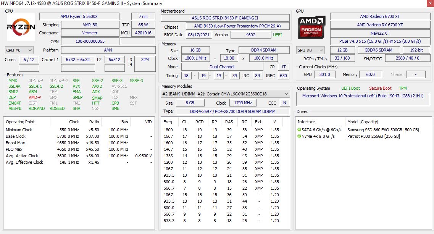The height and width of the screenshot is (234, 434).
Task: Click the Vermeer codename field
Action: (90, 33)
